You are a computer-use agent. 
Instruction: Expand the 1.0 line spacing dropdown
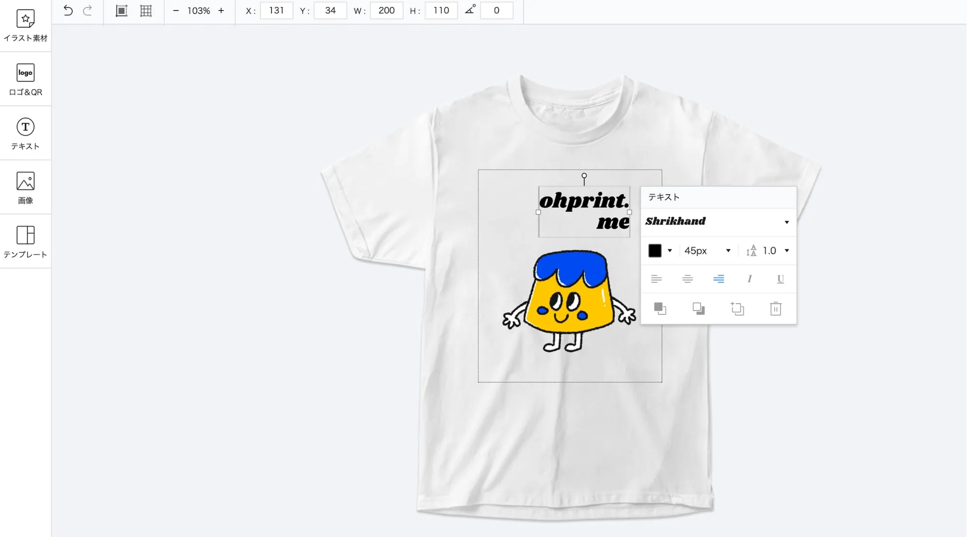click(x=786, y=250)
